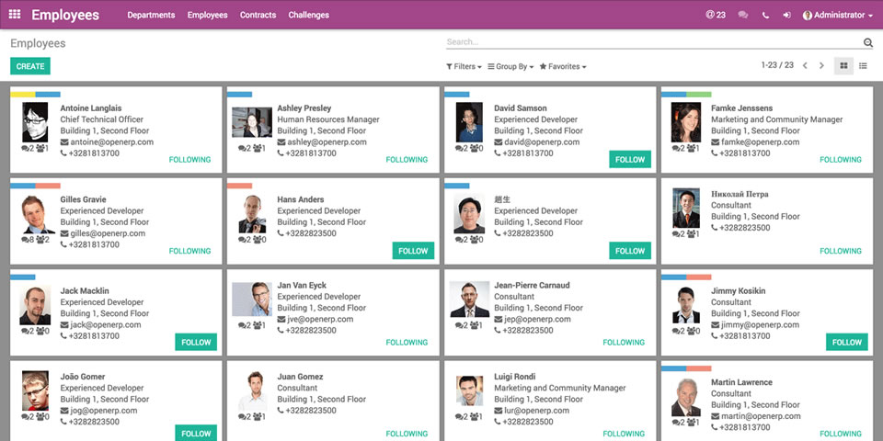Image resolution: width=883 pixels, height=441 pixels.
Task: Switch to list view
Action: pos(863,66)
